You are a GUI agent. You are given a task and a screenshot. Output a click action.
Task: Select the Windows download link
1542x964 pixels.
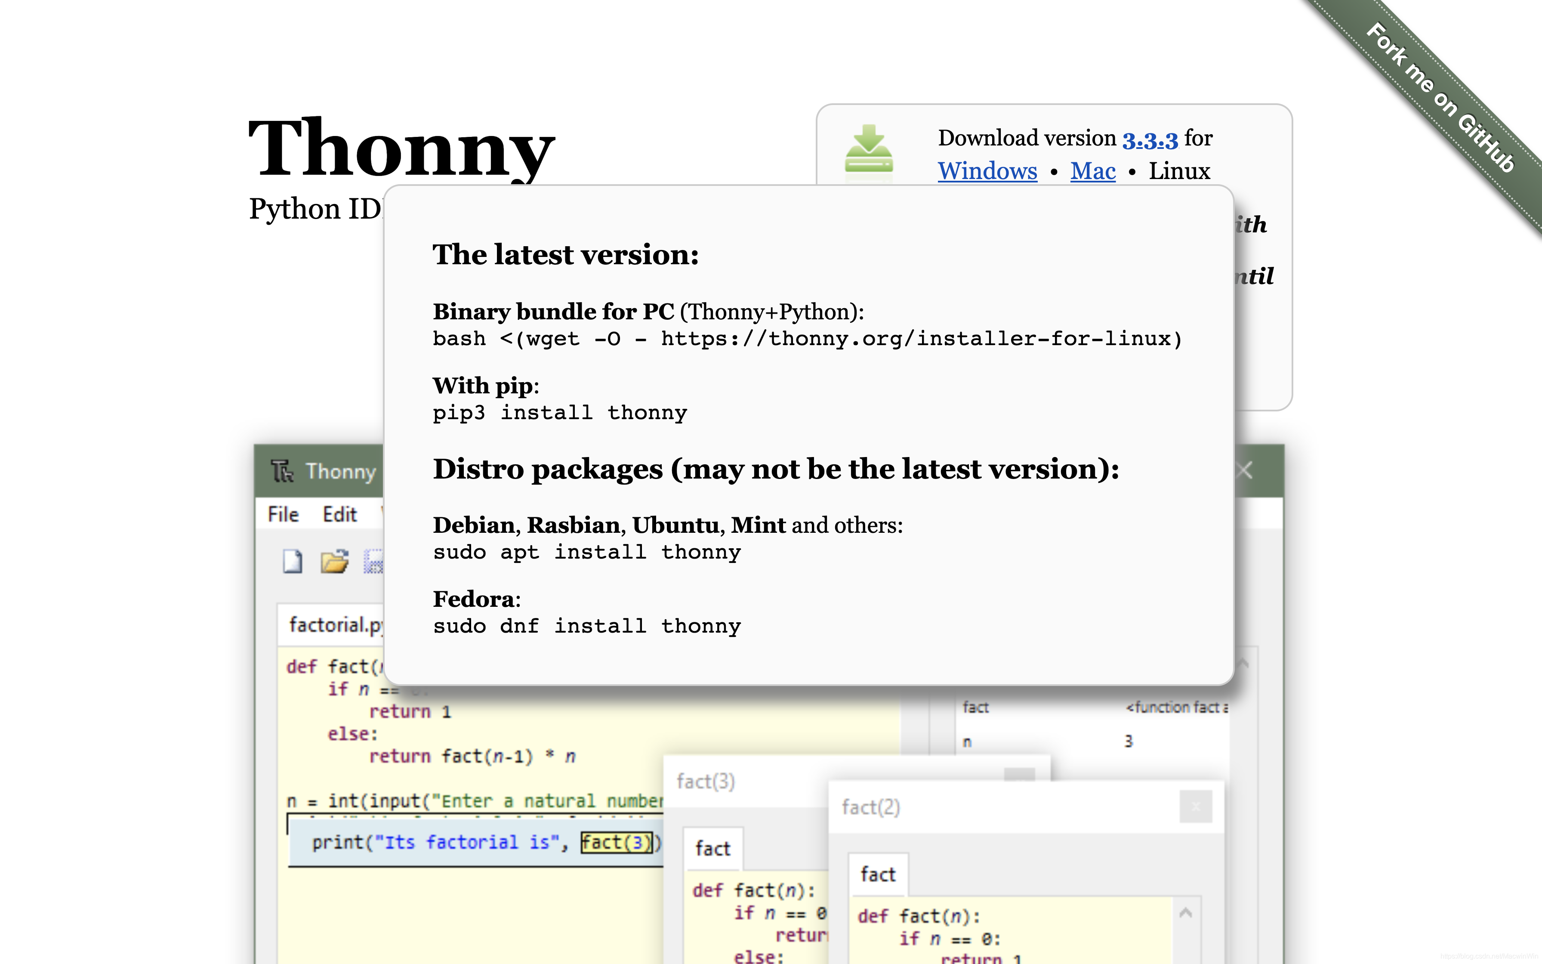tap(987, 171)
